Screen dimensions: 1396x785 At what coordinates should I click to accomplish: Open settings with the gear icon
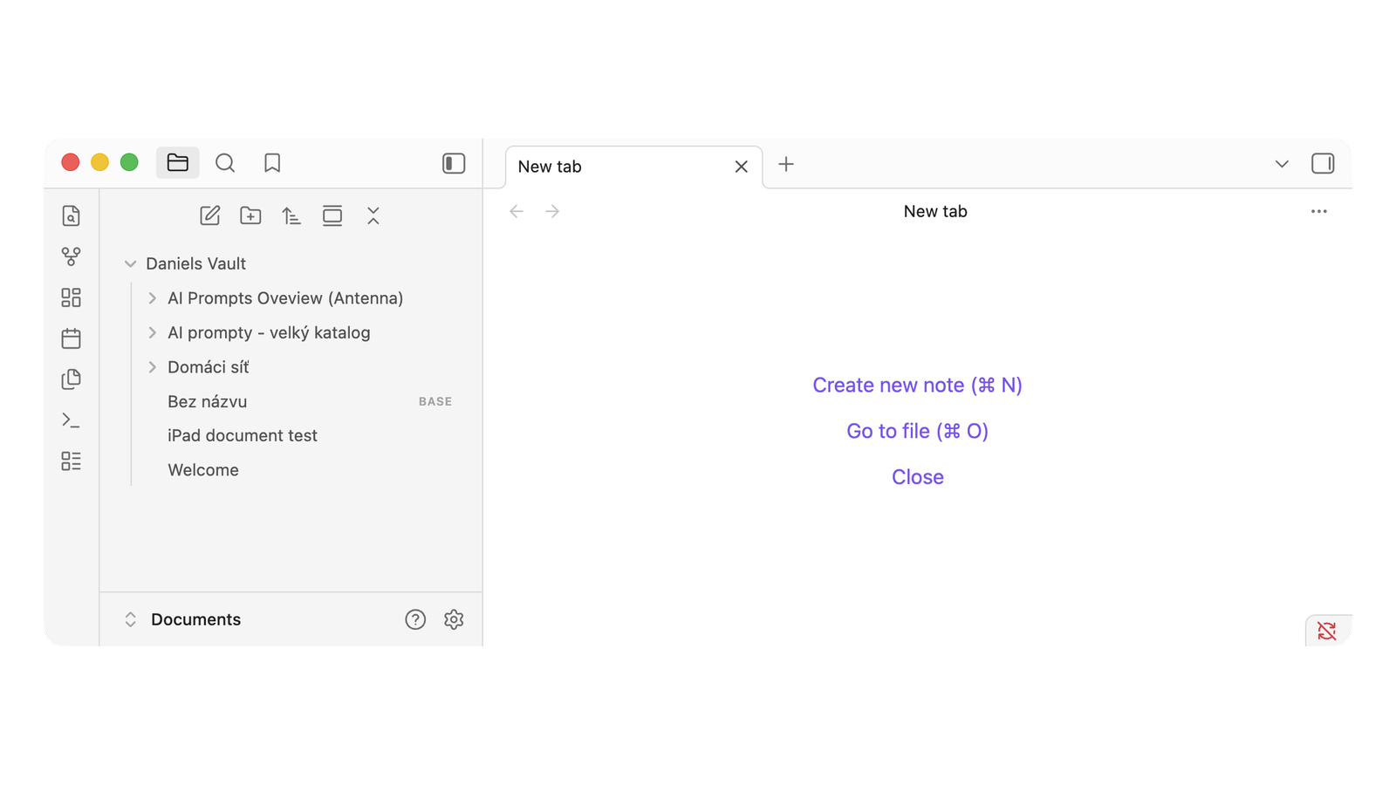coord(454,619)
